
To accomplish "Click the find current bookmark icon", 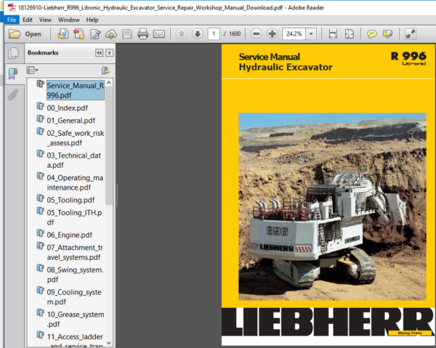I will 105,70.
